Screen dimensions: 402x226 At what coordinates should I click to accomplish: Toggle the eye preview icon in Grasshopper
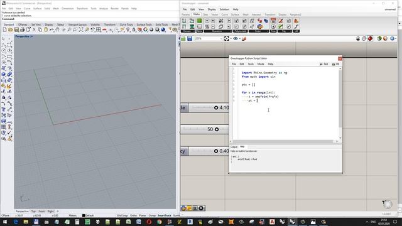click(235, 39)
